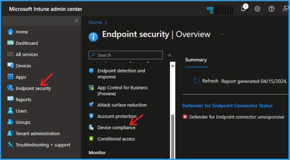Image resolution: width=290 pixels, height=160 pixels.
Task: Select Endpoint security in the sidebar
Action: [33, 88]
